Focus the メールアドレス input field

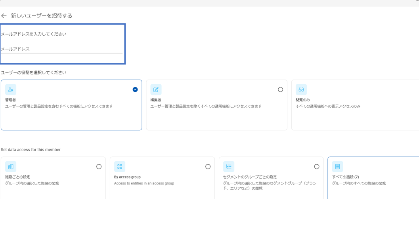(x=62, y=49)
